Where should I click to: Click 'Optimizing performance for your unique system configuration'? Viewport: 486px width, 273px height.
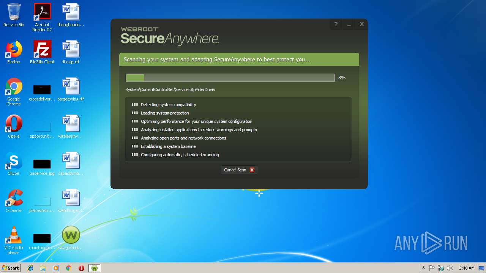pos(197,121)
